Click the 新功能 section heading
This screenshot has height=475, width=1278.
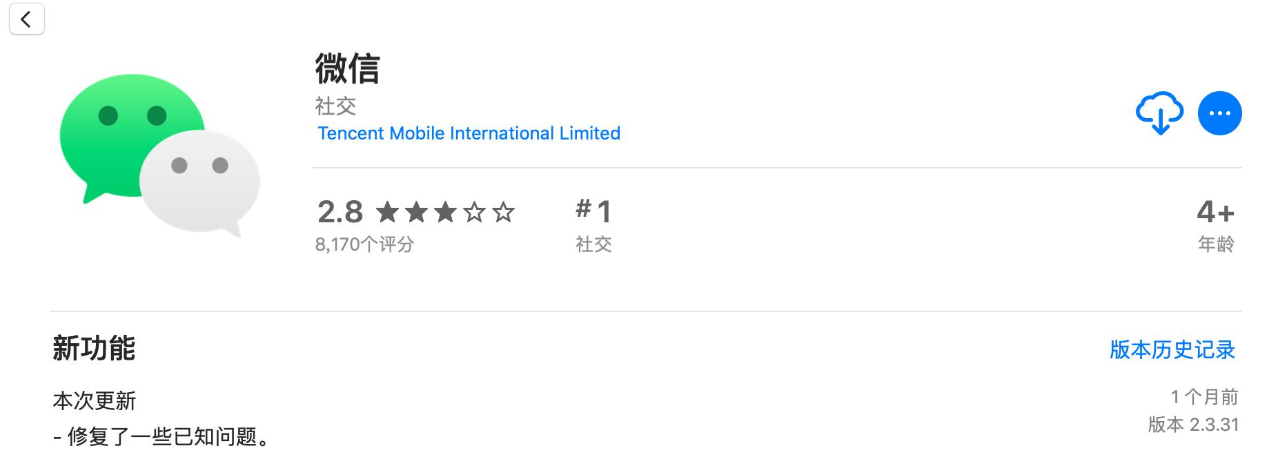[x=94, y=349]
